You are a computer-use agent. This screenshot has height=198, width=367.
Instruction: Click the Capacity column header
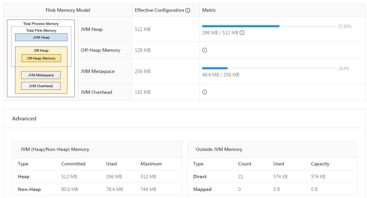tap(320, 164)
